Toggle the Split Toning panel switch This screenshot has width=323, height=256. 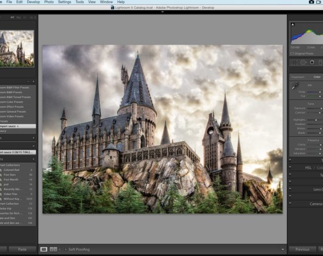click(x=290, y=174)
